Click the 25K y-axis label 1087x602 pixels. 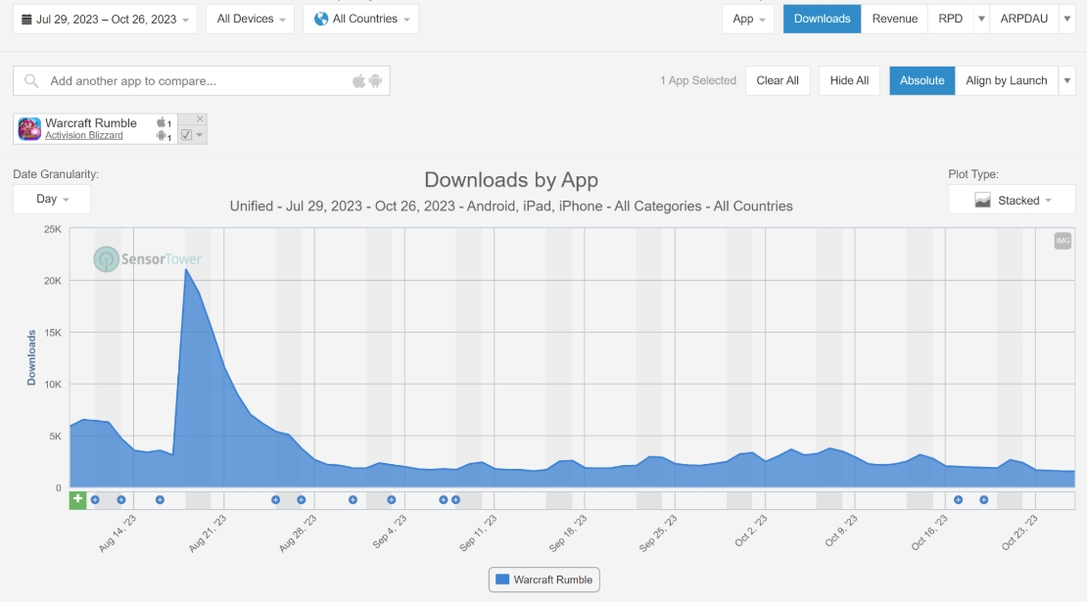coord(53,229)
